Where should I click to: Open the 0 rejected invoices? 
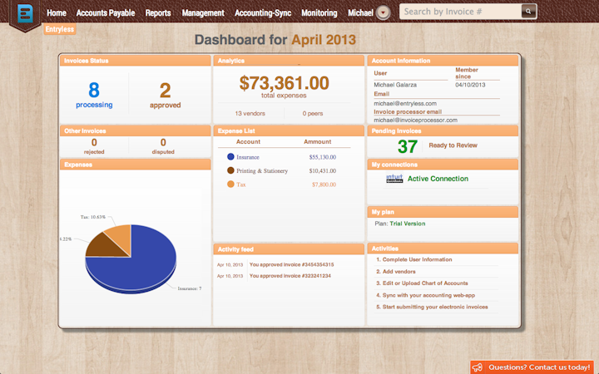(x=94, y=146)
